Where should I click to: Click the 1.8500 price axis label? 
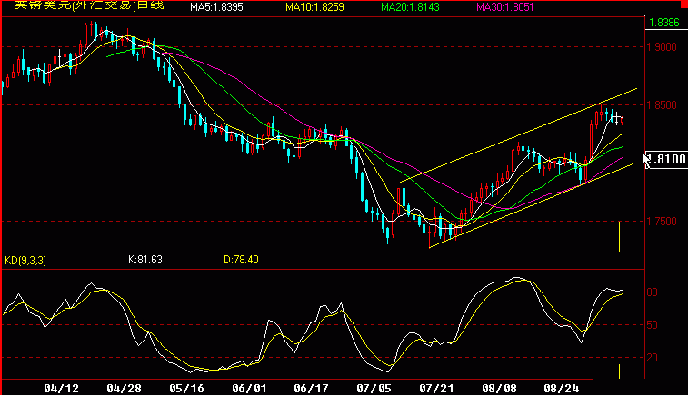pos(662,105)
